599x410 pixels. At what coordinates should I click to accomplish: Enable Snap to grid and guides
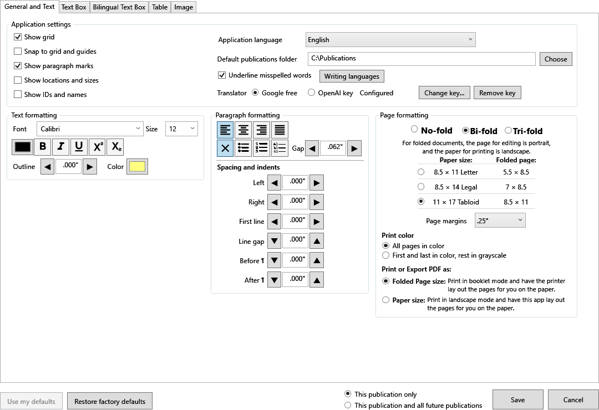coord(18,51)
